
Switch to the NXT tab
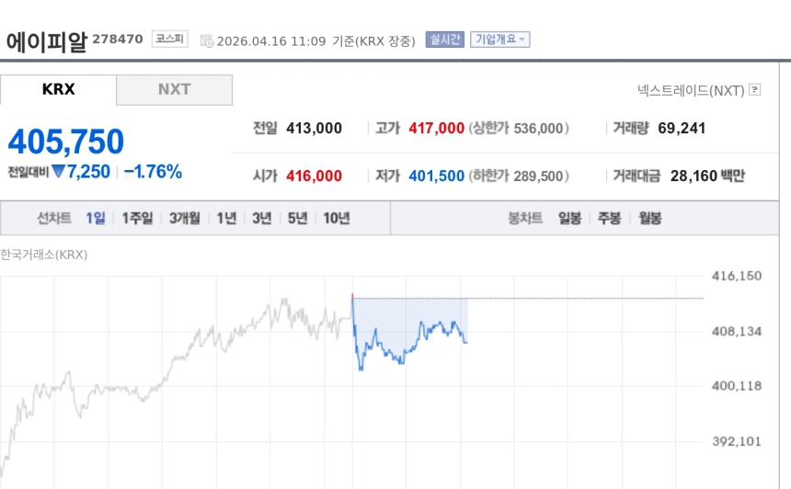pos(174,90)
